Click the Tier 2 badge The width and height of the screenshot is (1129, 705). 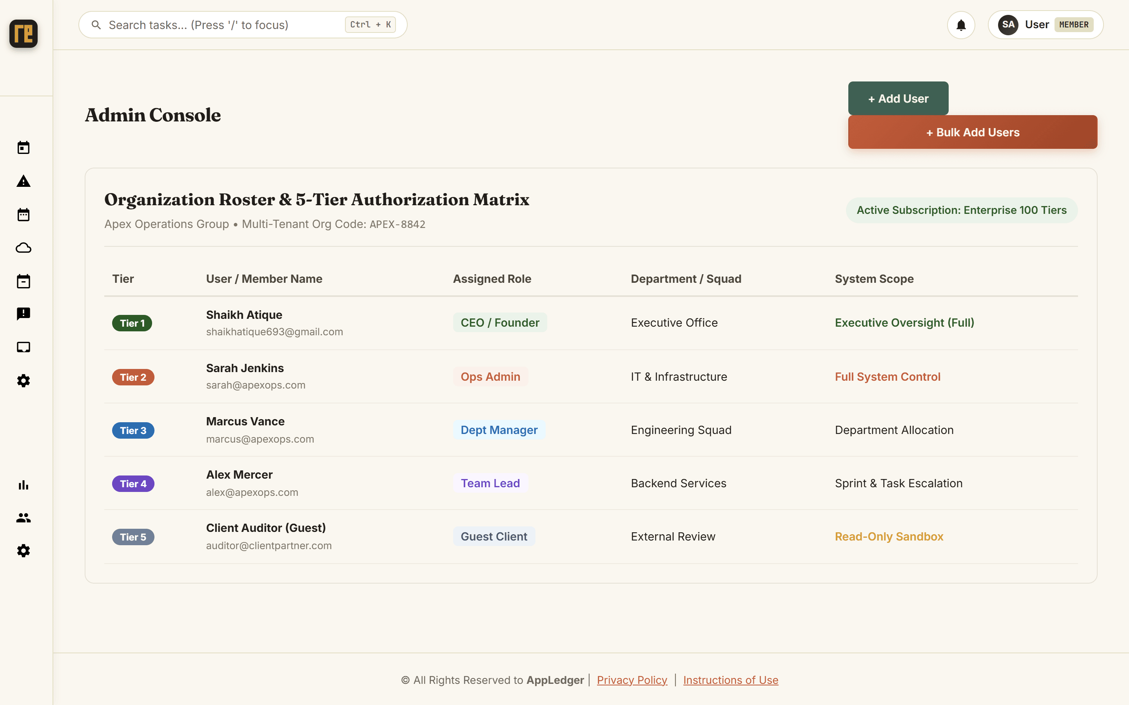click(133, 377)
